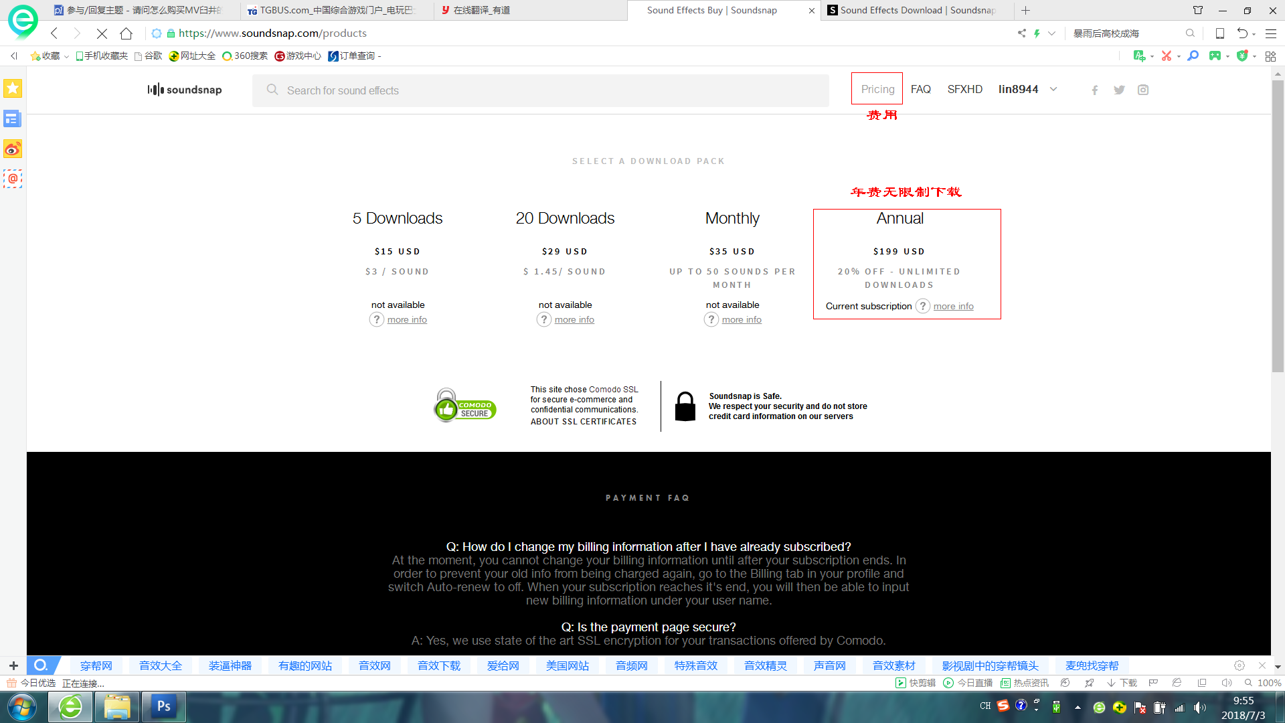Open the 音效大全 quick link

[x=161, y=665]
